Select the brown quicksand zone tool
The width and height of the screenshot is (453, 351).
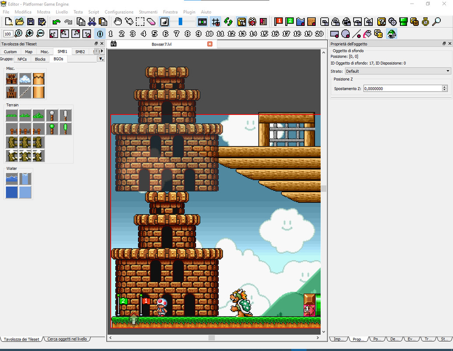tap(311, 21)
